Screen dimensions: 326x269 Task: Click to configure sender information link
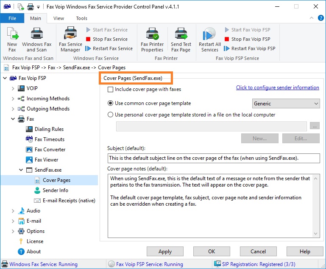(x=277, y=88)
